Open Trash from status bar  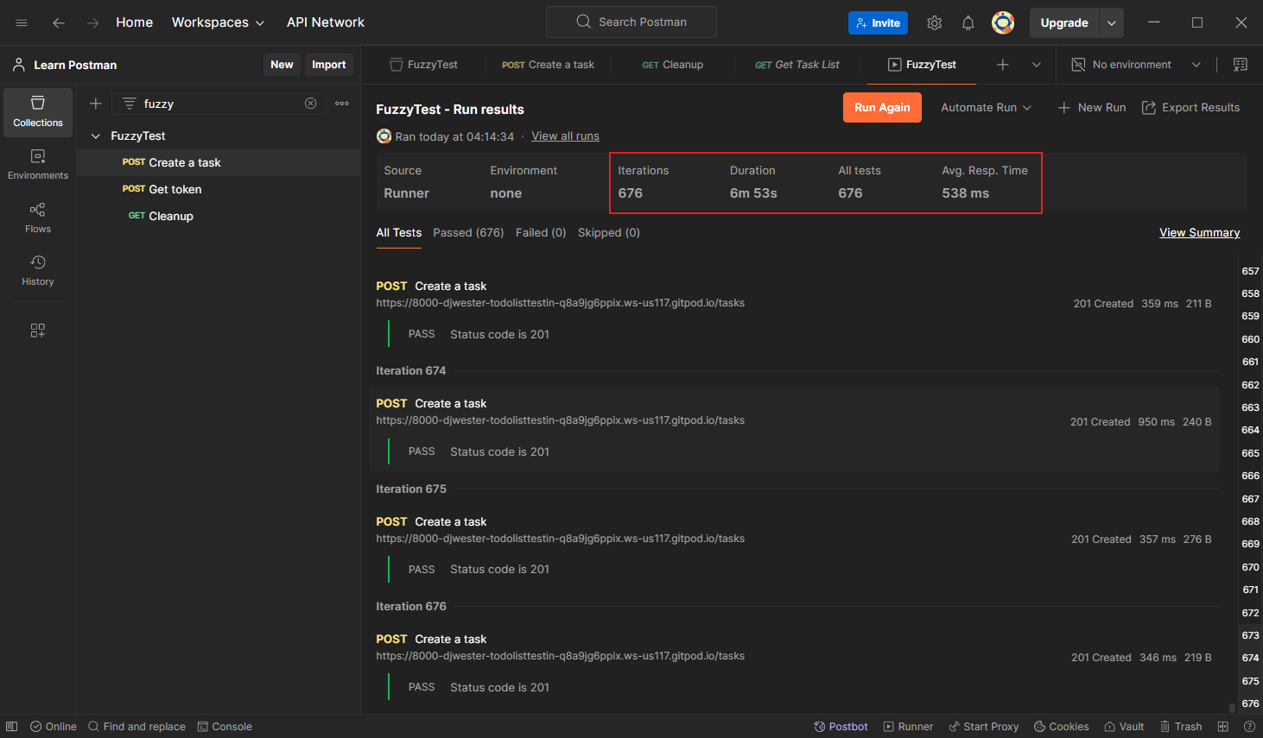click(x=1181, y=727)
